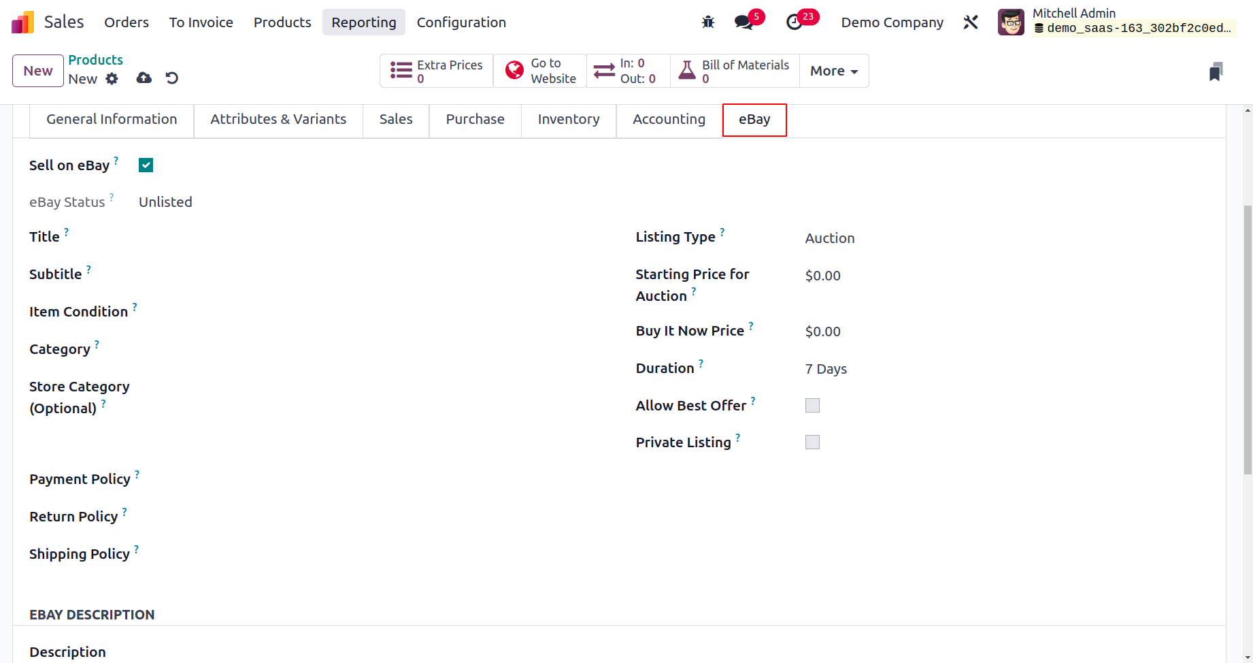The height and width of the screenshot is (663, 1253).
Task: Click the eBay Title input field
Action: 371,237
